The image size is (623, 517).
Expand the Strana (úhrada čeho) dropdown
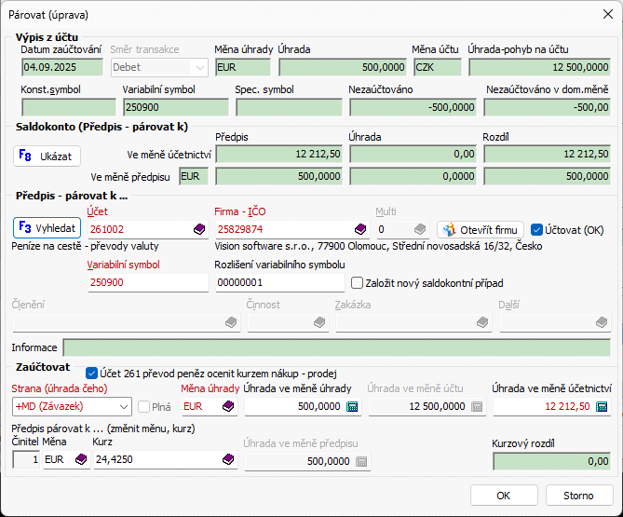tap(125, 407)
